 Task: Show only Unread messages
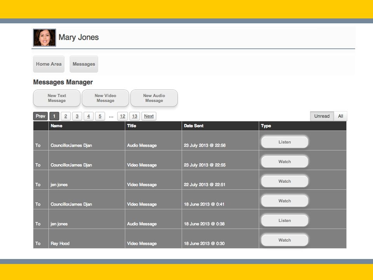(322, 116)
